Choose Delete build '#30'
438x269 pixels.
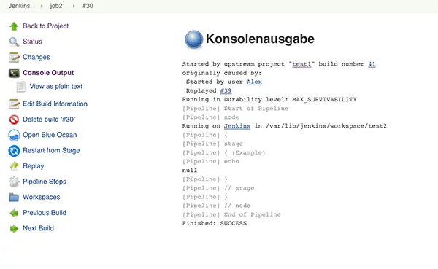point(49,120)
